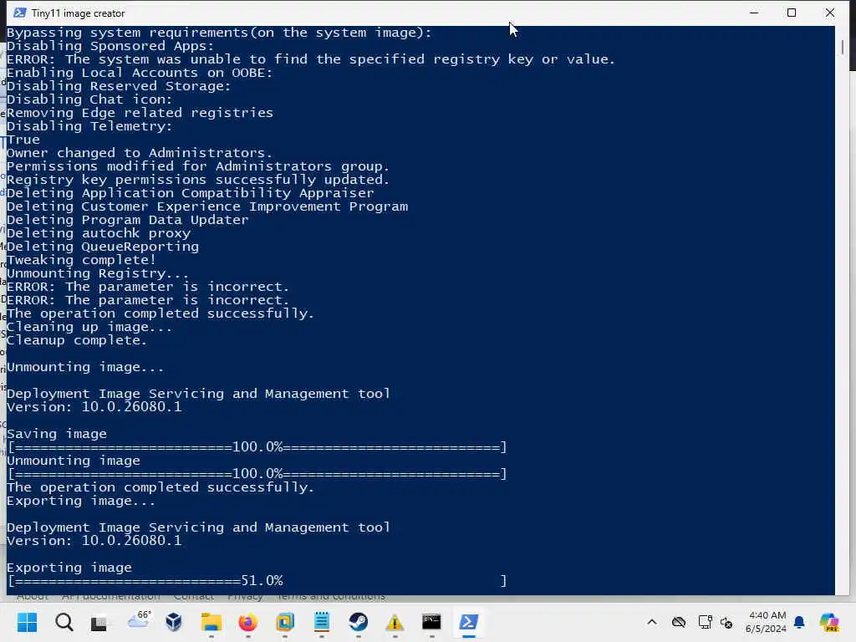Open the notification bell
The height and width of the screenshot is (642, 856).
pyautogui.click(x=799, y=622)
